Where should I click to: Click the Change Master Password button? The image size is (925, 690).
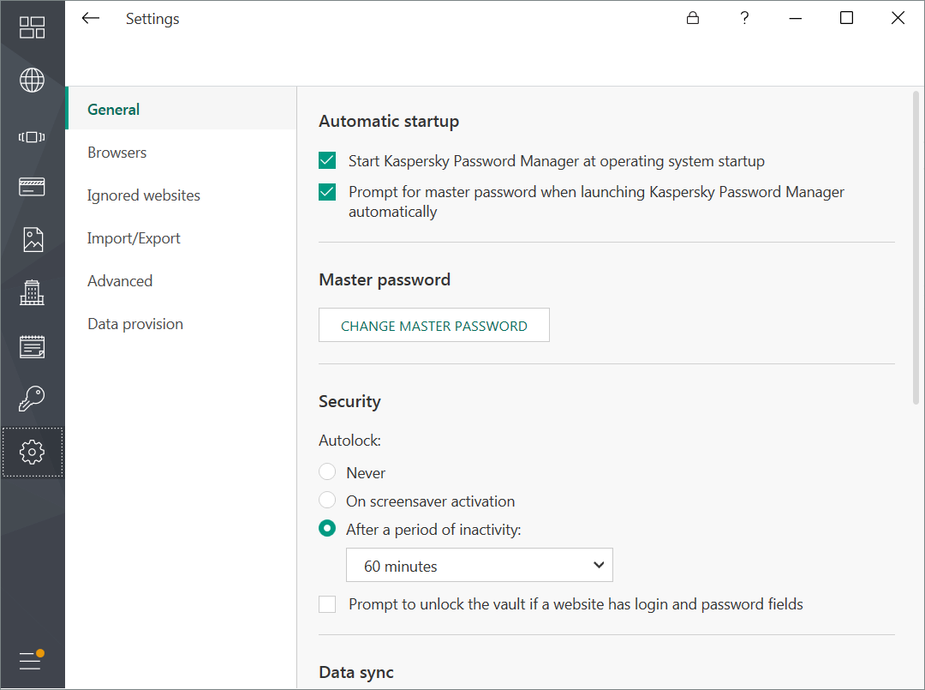click(434, 326)
